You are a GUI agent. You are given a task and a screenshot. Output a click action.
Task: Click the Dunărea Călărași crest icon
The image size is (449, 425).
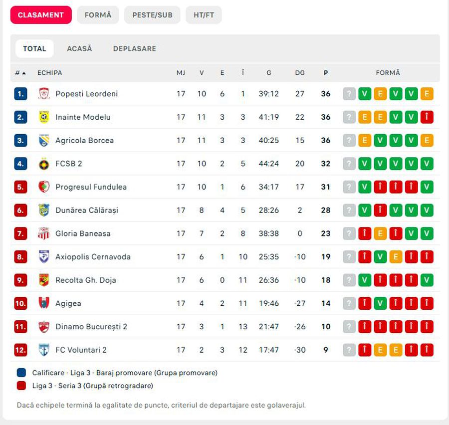[x=44, y=210]
